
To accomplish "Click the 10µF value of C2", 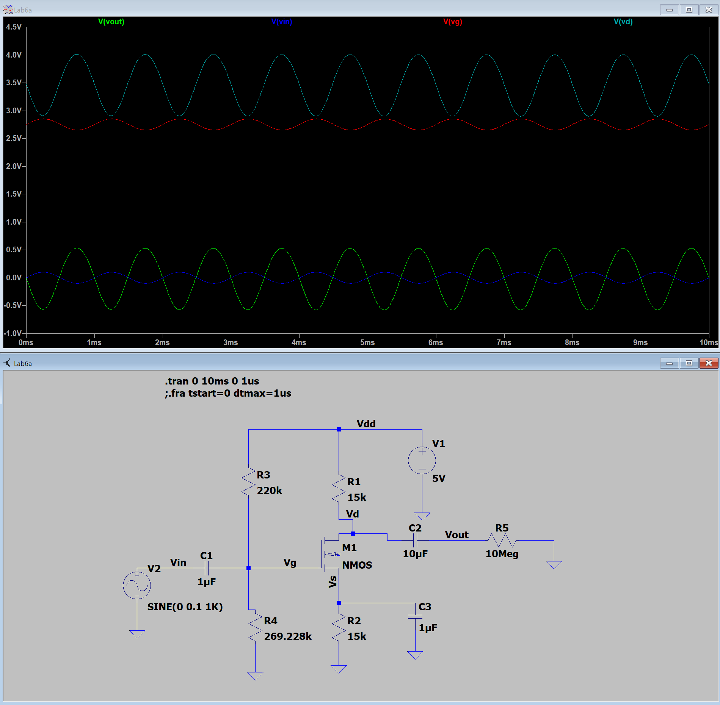I will [415, 554].
